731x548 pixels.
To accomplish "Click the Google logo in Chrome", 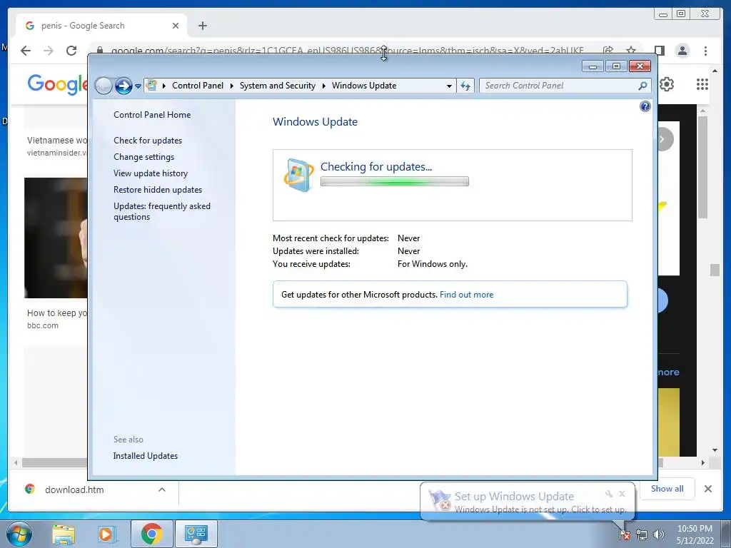I will pyautogui.click(x=57, y=84).
